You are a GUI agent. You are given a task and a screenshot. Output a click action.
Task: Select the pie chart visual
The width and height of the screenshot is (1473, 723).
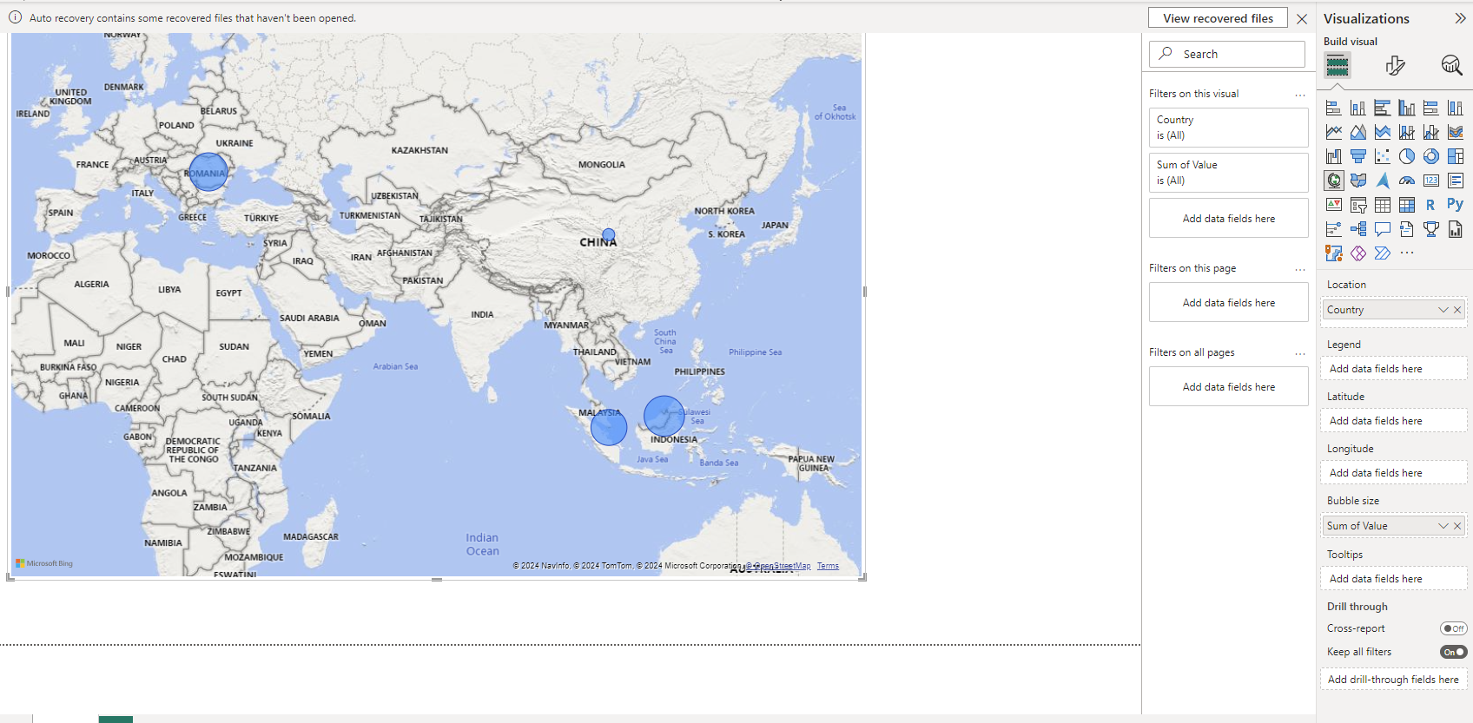tap(1407, 156)
